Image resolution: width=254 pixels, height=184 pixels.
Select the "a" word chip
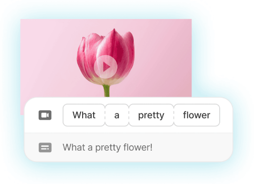coord(117,115)
